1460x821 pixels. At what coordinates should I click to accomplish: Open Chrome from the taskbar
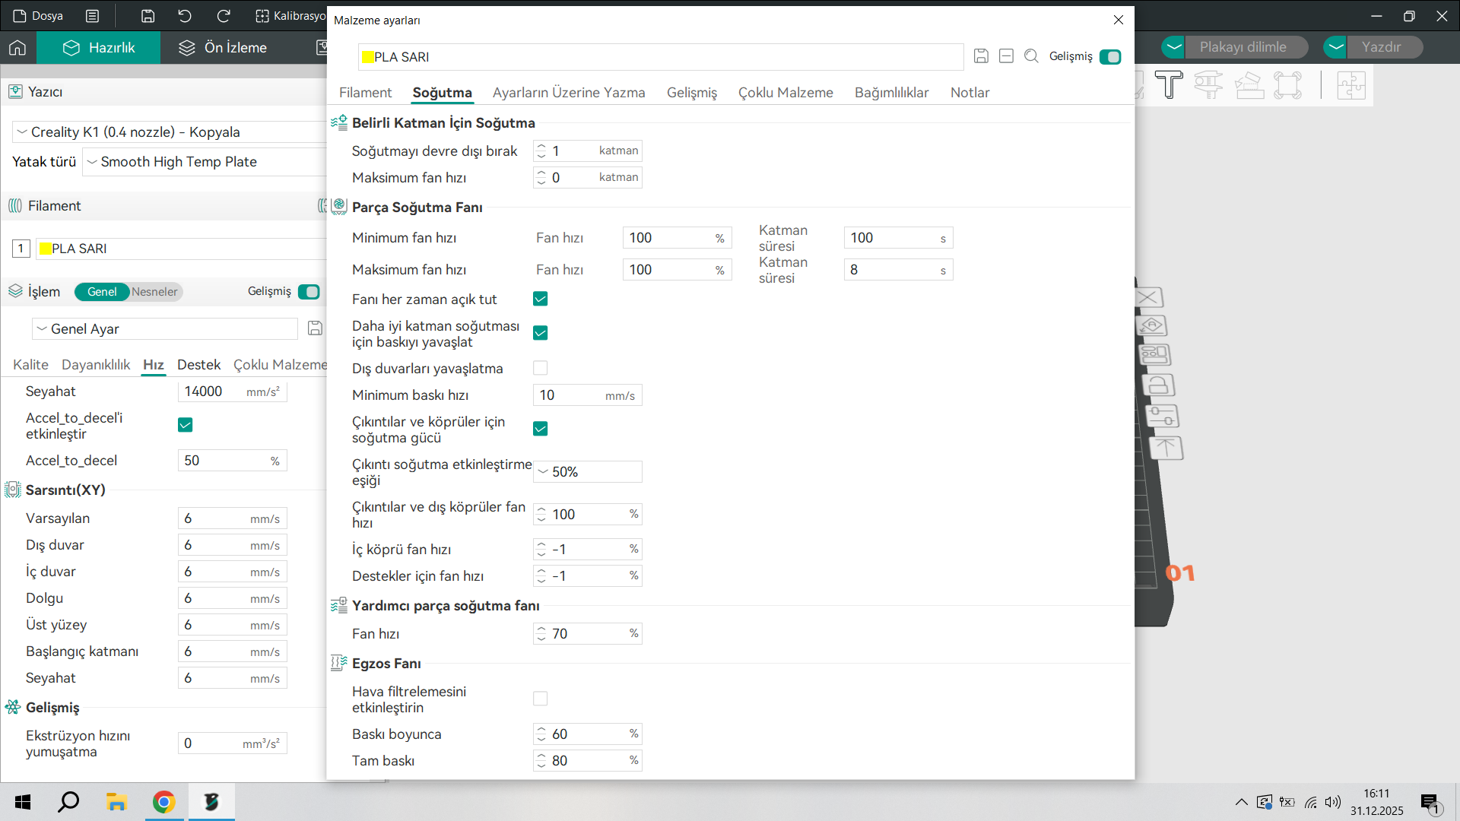pyautogui.click(x=163, y=802)
